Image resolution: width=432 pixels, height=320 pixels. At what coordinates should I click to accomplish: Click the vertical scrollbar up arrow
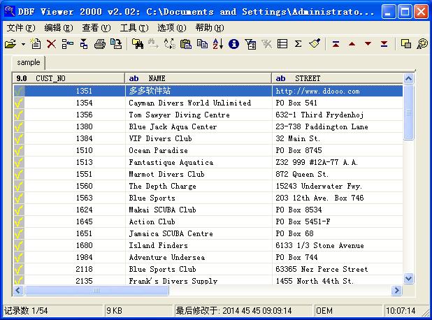[408, 79]
